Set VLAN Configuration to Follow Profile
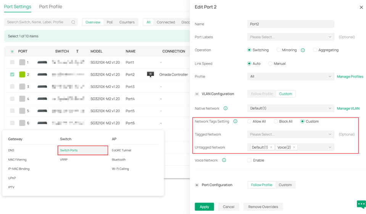Image resolution: width=366 pixels, height=214 pixels. (262, 94)
